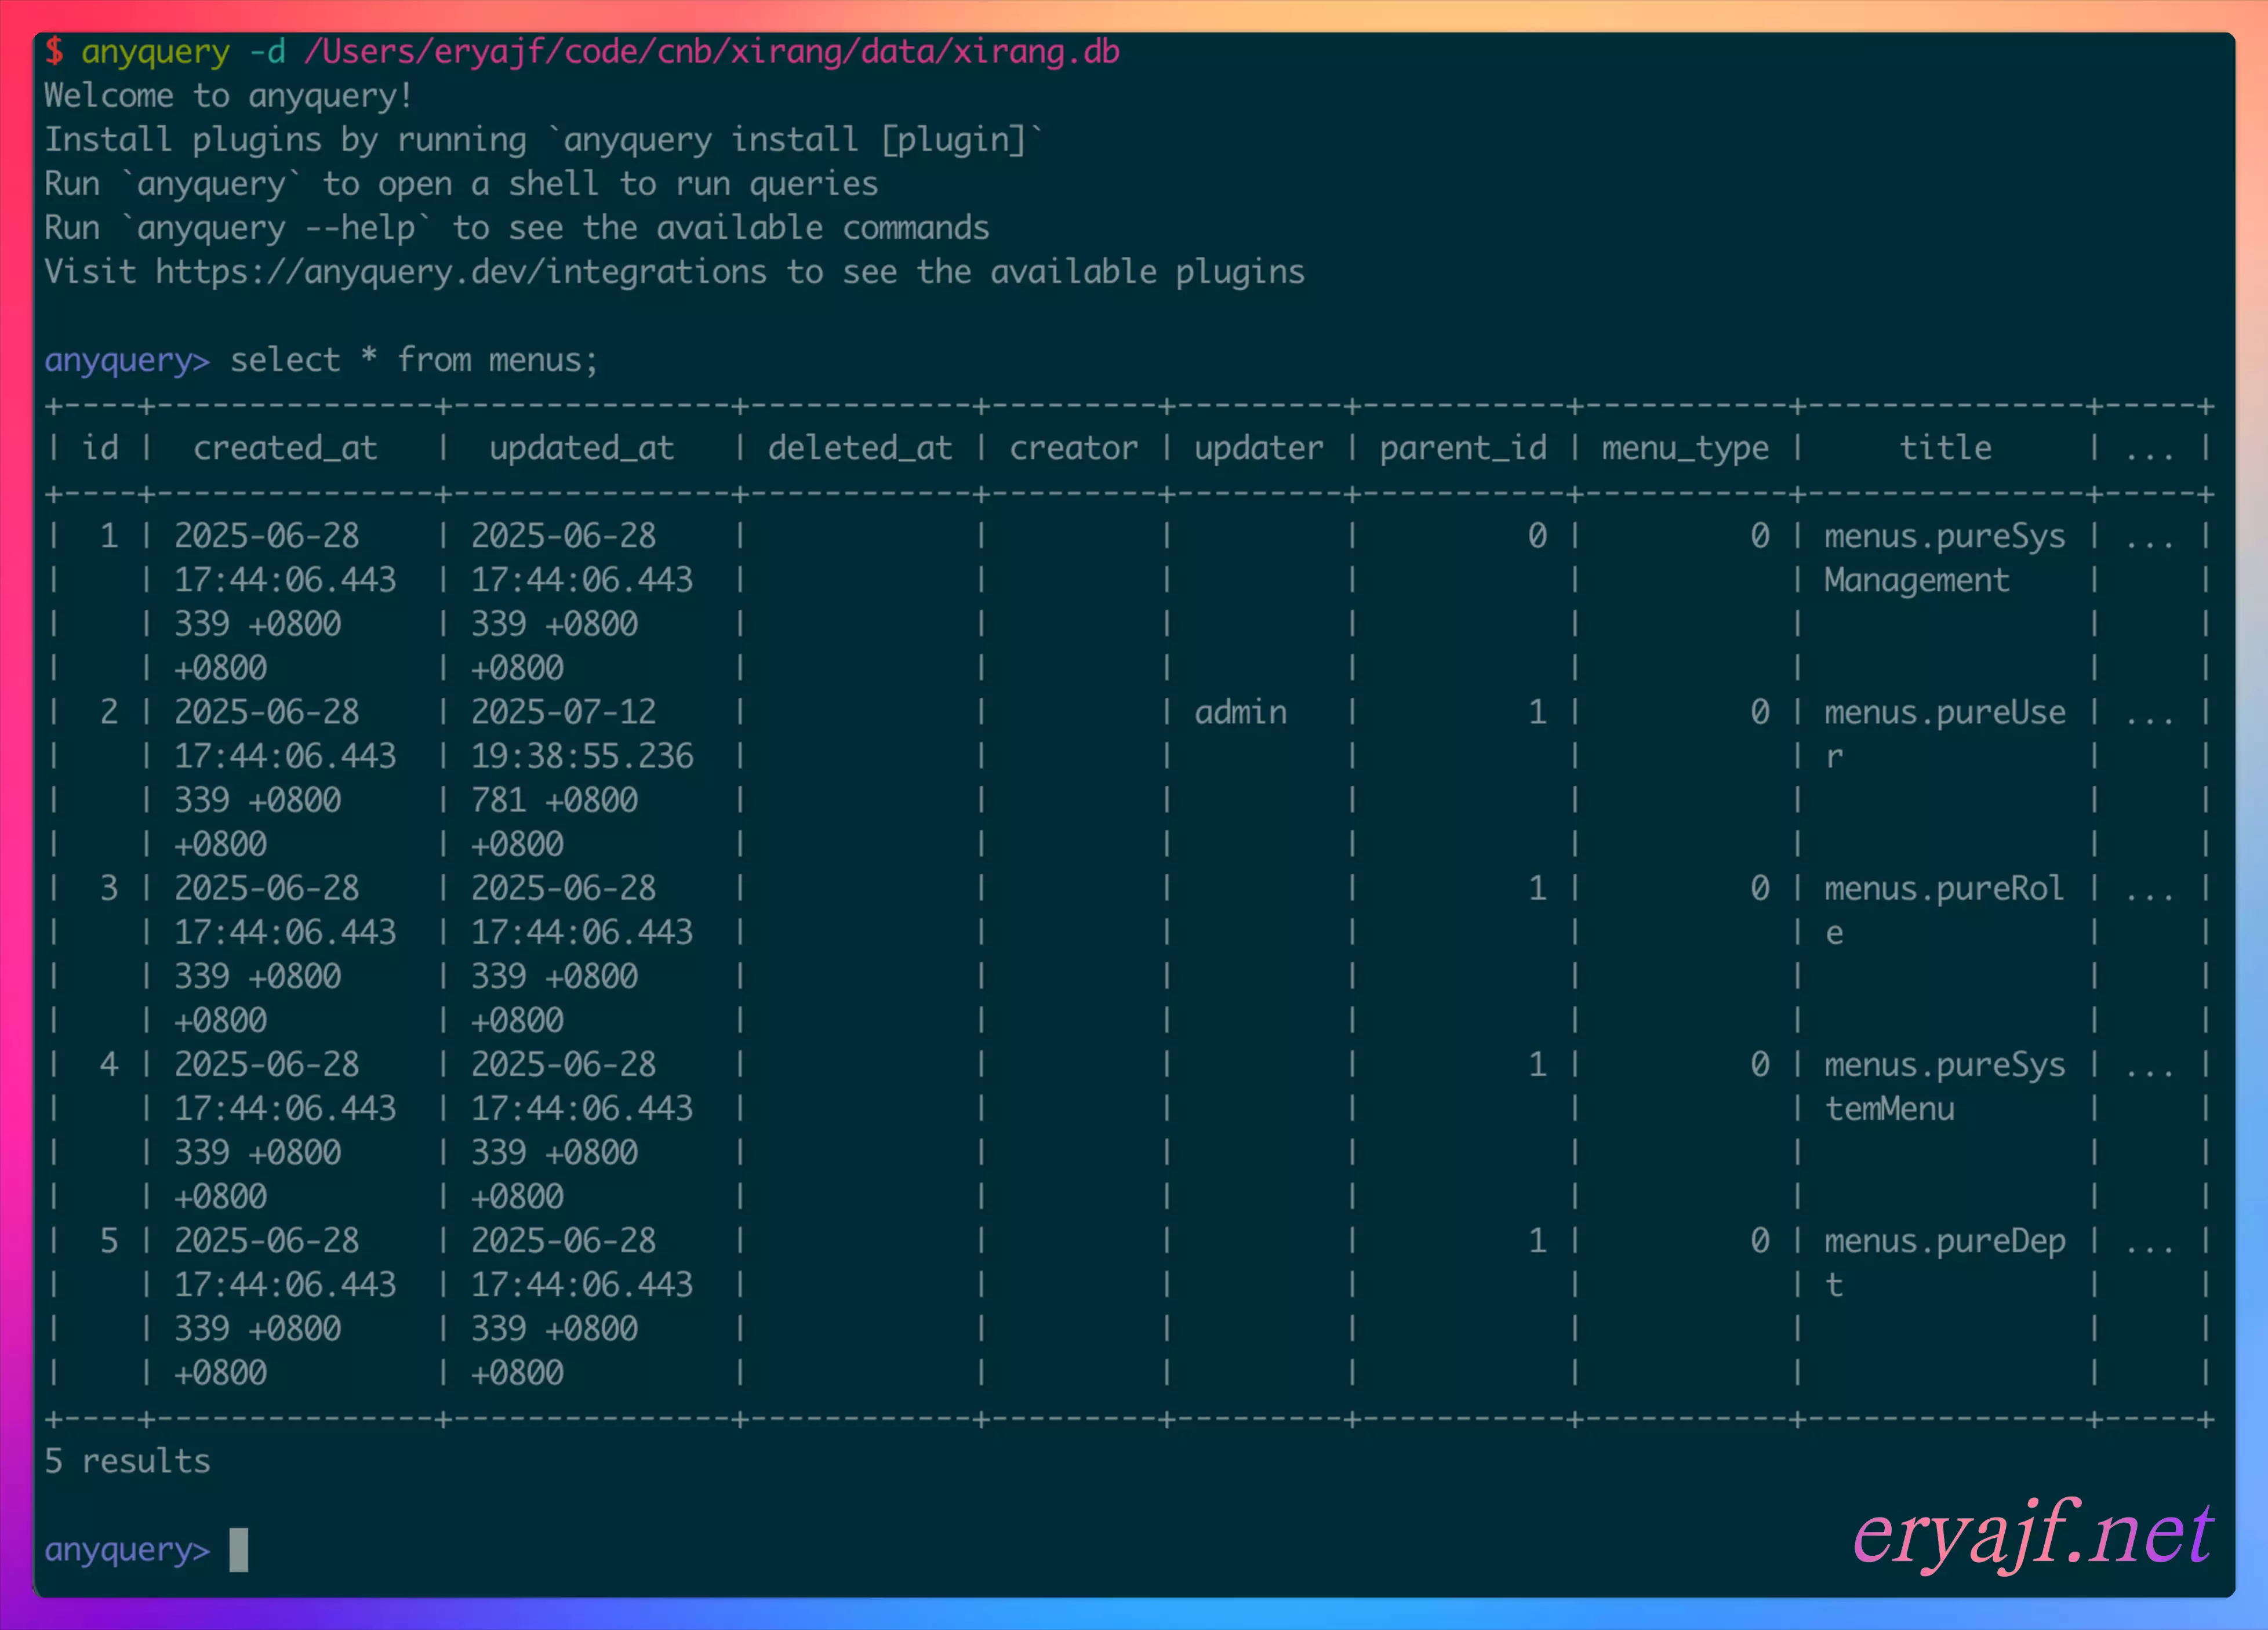Click the 'updater' column header
The width and height of the screenshot is (2268, 1630).
1258,448
